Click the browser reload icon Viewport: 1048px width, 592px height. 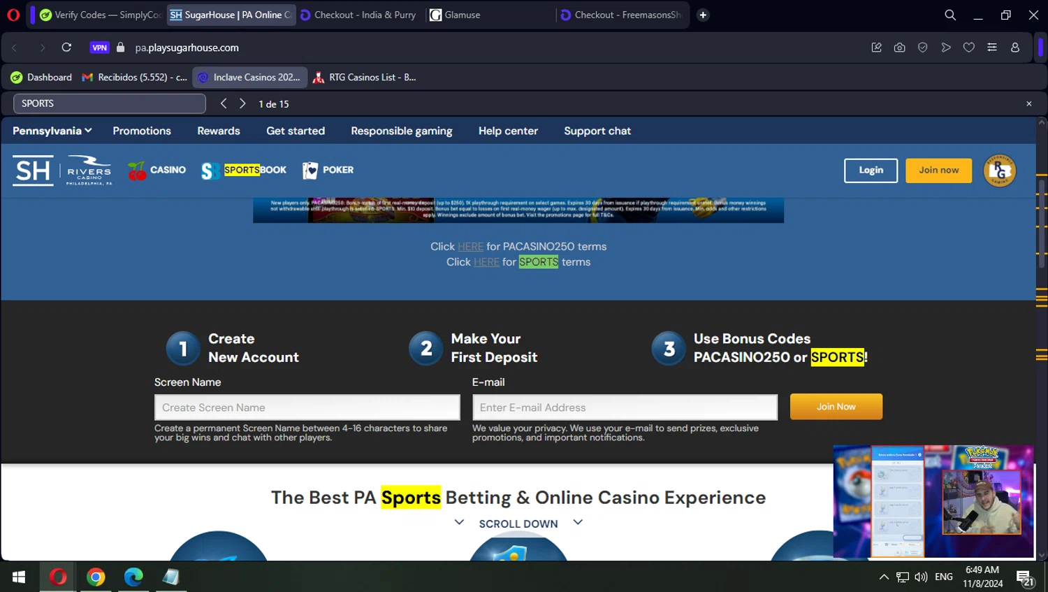[x=66, y=48]
